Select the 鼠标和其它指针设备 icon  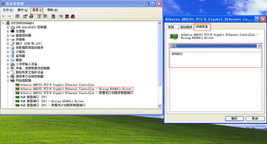pyautogui.click(x=12, y=72)
